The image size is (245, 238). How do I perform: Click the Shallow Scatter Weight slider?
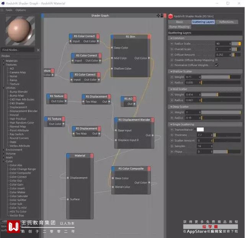(221, 77)
